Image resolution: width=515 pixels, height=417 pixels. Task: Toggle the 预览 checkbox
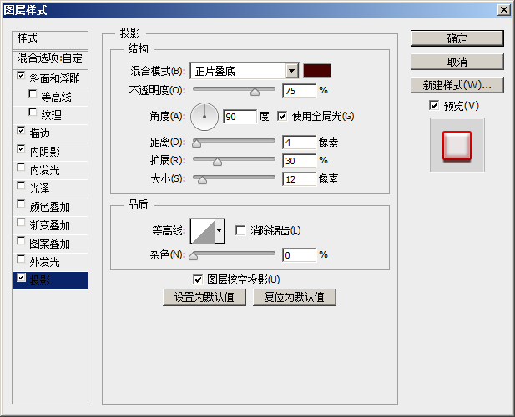[x=434, y=106]
